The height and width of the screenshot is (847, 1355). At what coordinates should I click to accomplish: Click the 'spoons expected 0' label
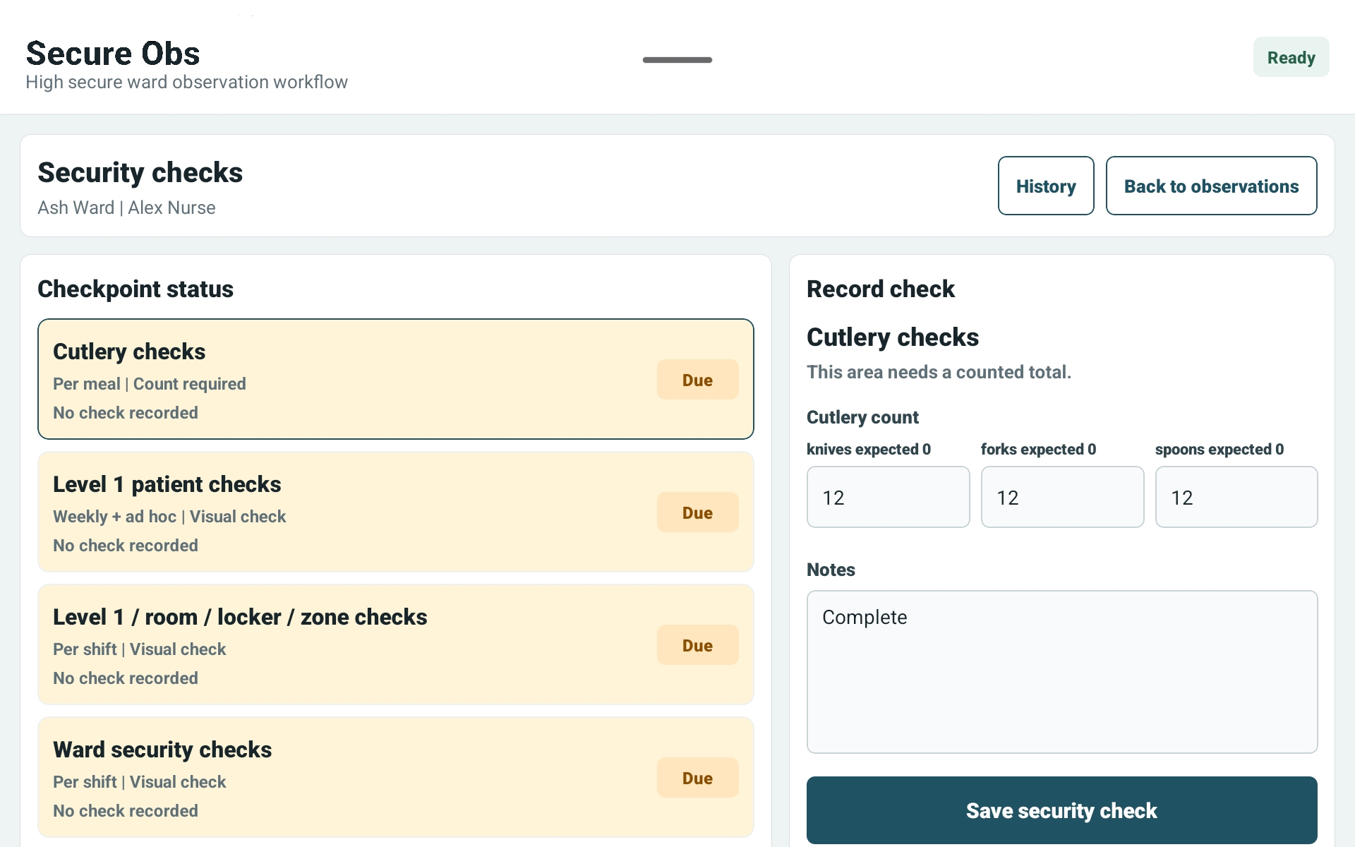pos(1219,449)
